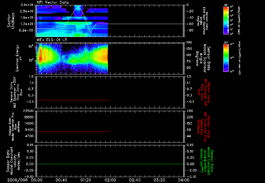Click the -20 Sun elevation tick label
265x183 pixels.
[x=190, y=11]
